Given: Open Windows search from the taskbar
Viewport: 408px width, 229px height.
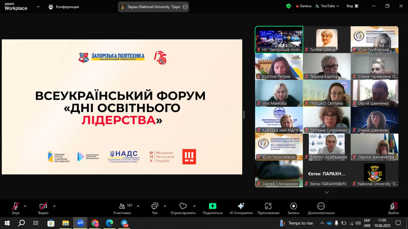Looking at the screenshot, I should pyautogui.click(x=21, y=223).
